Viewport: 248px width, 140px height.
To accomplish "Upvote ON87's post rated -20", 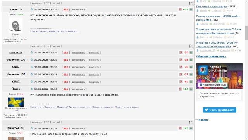I will [191, 67].
